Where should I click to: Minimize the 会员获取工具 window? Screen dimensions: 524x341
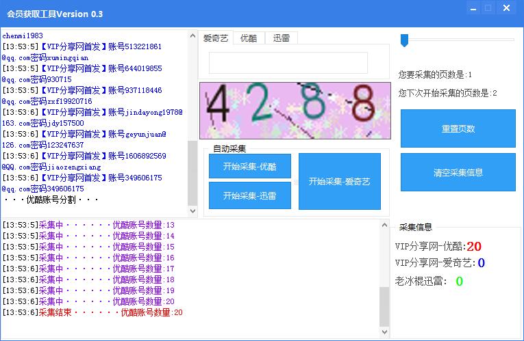coord(473,8)
